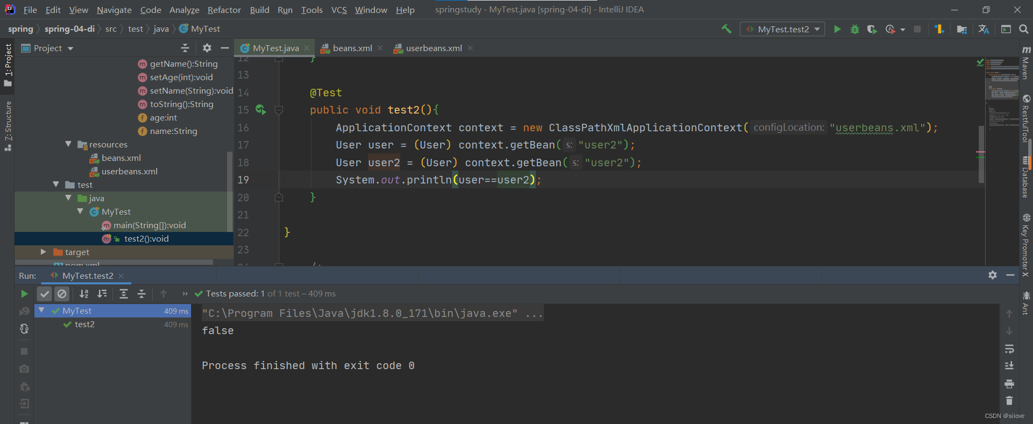Open the File menu
Image resolution: width=1033 pixels, height=424 pixels.
tap(30, 10)
